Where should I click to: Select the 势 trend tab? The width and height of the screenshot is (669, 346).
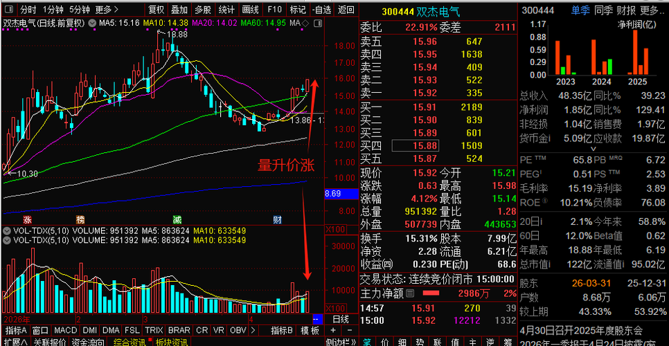(x=420, y=342)
